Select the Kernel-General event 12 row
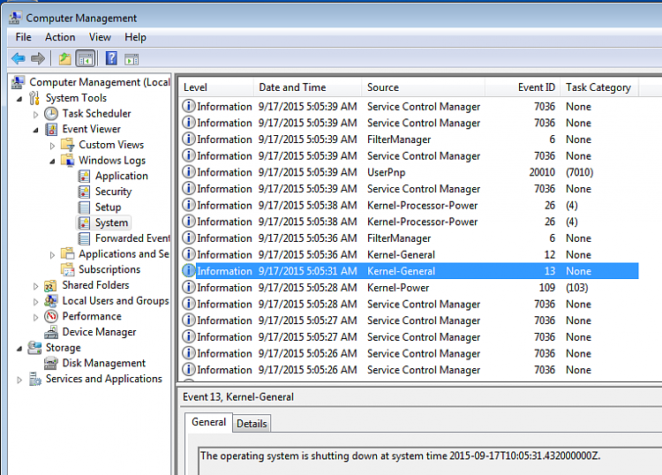Screen dimensions: 662x475 [x=410, y=254]
